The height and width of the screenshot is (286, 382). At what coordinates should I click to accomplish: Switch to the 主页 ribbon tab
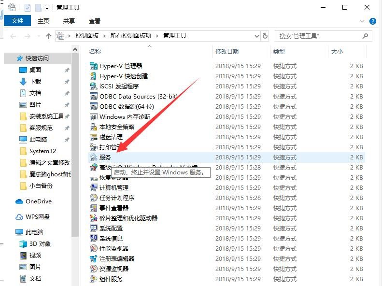[43, 21]
